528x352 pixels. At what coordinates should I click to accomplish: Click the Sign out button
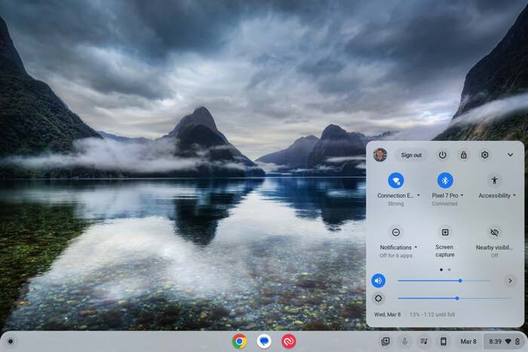tap(411, 155)
